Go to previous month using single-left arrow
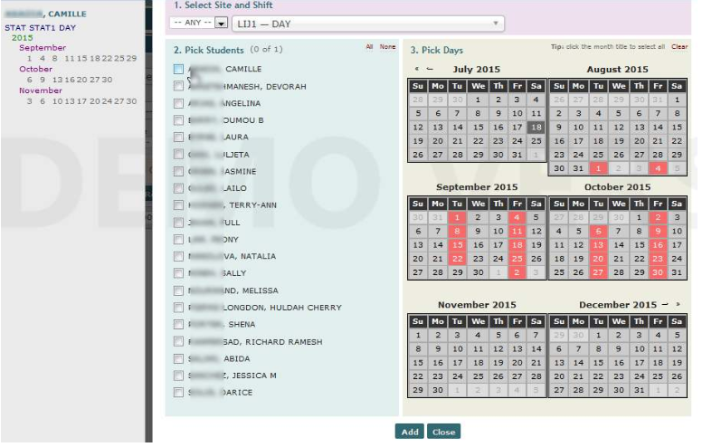Image resolution: width=712 pixels, height=447 pixels. (430, 69)
